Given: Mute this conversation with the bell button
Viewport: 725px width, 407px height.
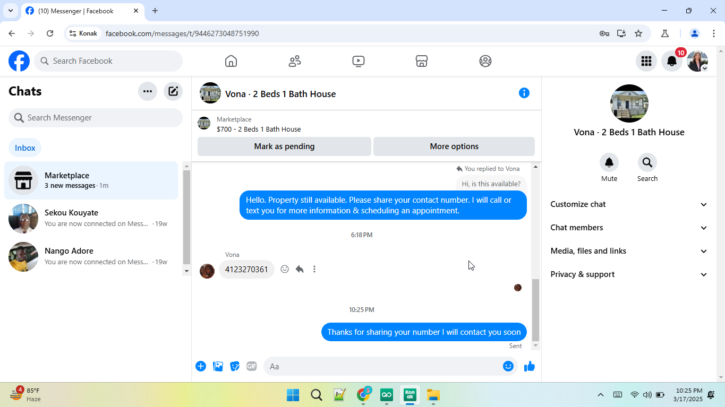Looking at the screenshot, I should pos(609,162).
